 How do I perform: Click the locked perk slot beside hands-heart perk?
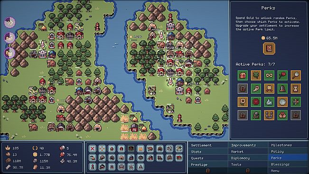[x=296, y=115]
